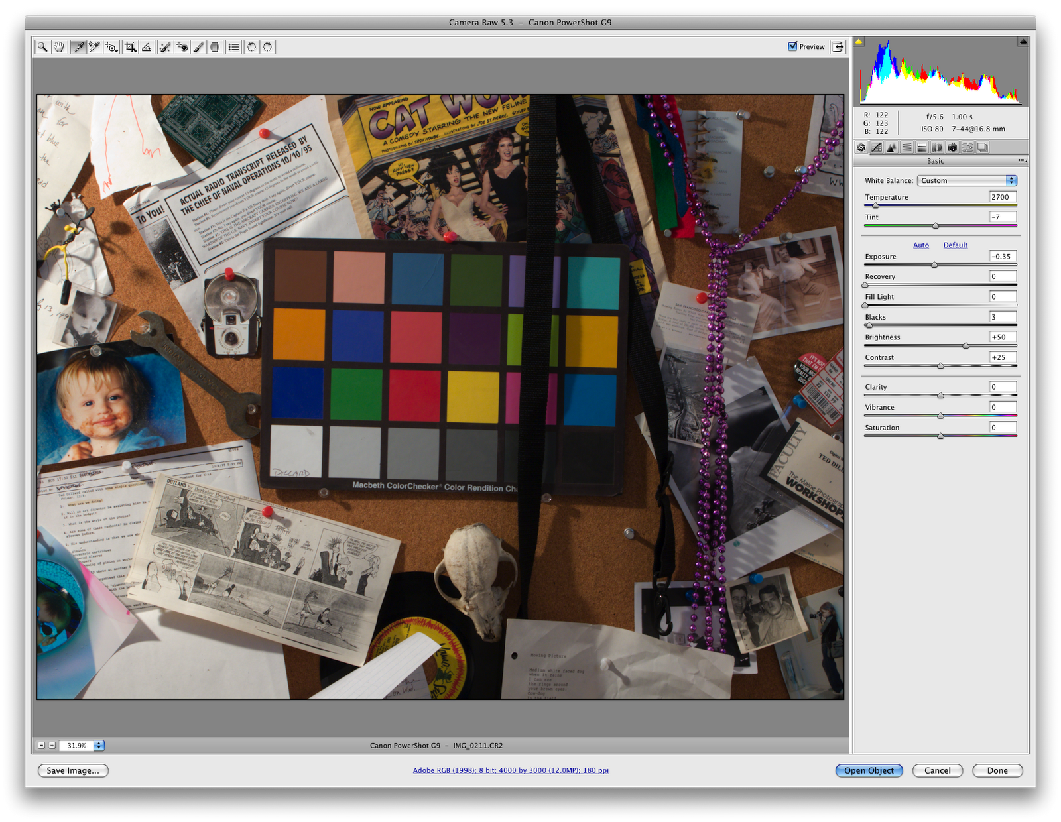This screenshot has height=822, width=1061.
Task: Switch to the HSL/Grayscale tab
Action: coord(907,147)
